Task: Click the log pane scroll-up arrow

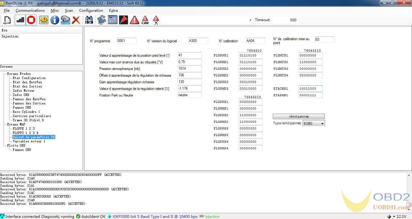Action: pyautogui.click(x=409, y=175)
